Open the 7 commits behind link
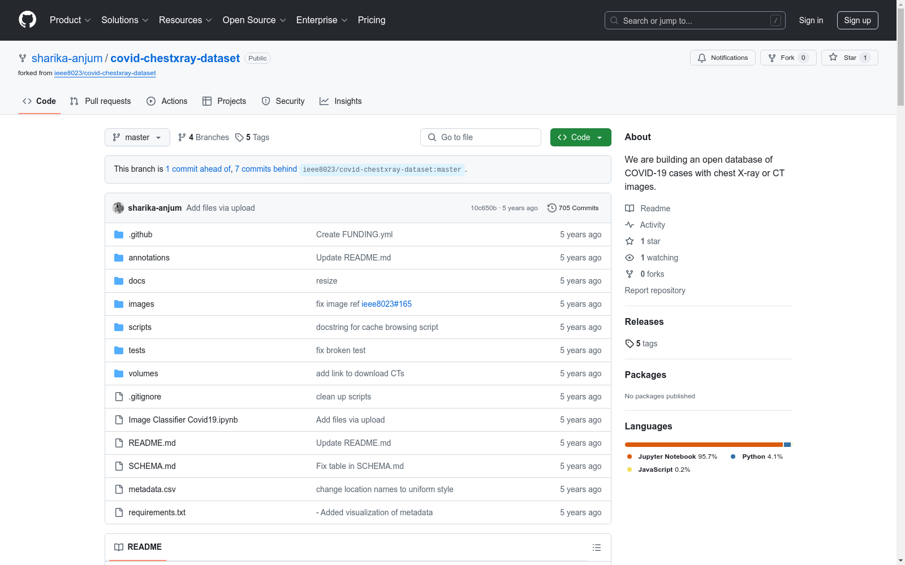The width and height of the screenshot is (905, 565). 266,169
